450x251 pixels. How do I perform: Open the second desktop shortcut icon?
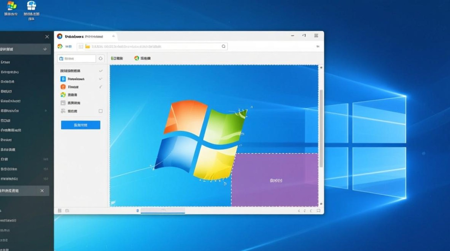coord(31,6)
